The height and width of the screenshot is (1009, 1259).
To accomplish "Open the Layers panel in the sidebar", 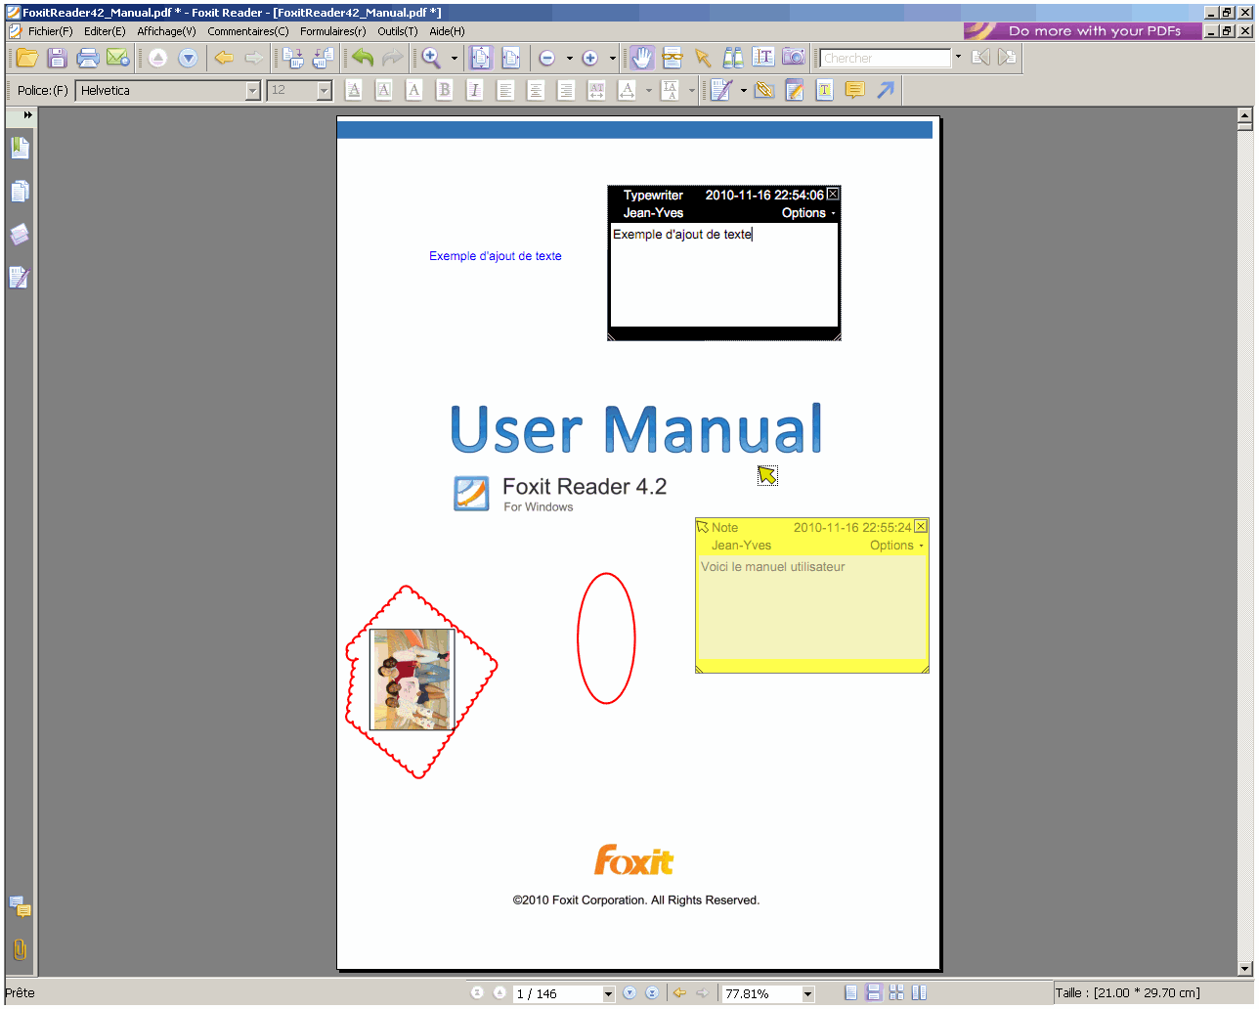I will (20, 235).
